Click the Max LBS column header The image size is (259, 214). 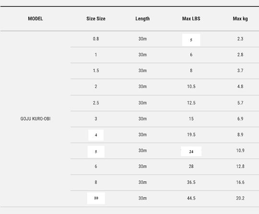coord(191,19)
